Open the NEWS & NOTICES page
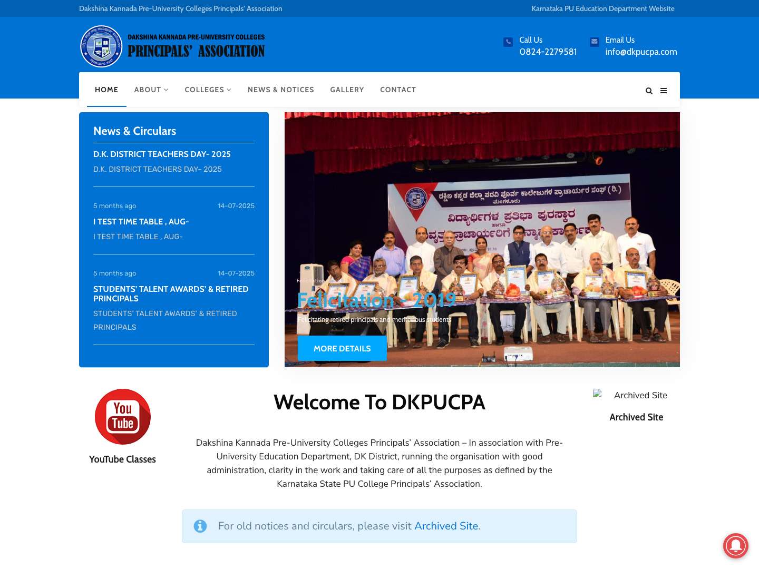This screenshot has width=759, height=569. click(x=280, y=90)
